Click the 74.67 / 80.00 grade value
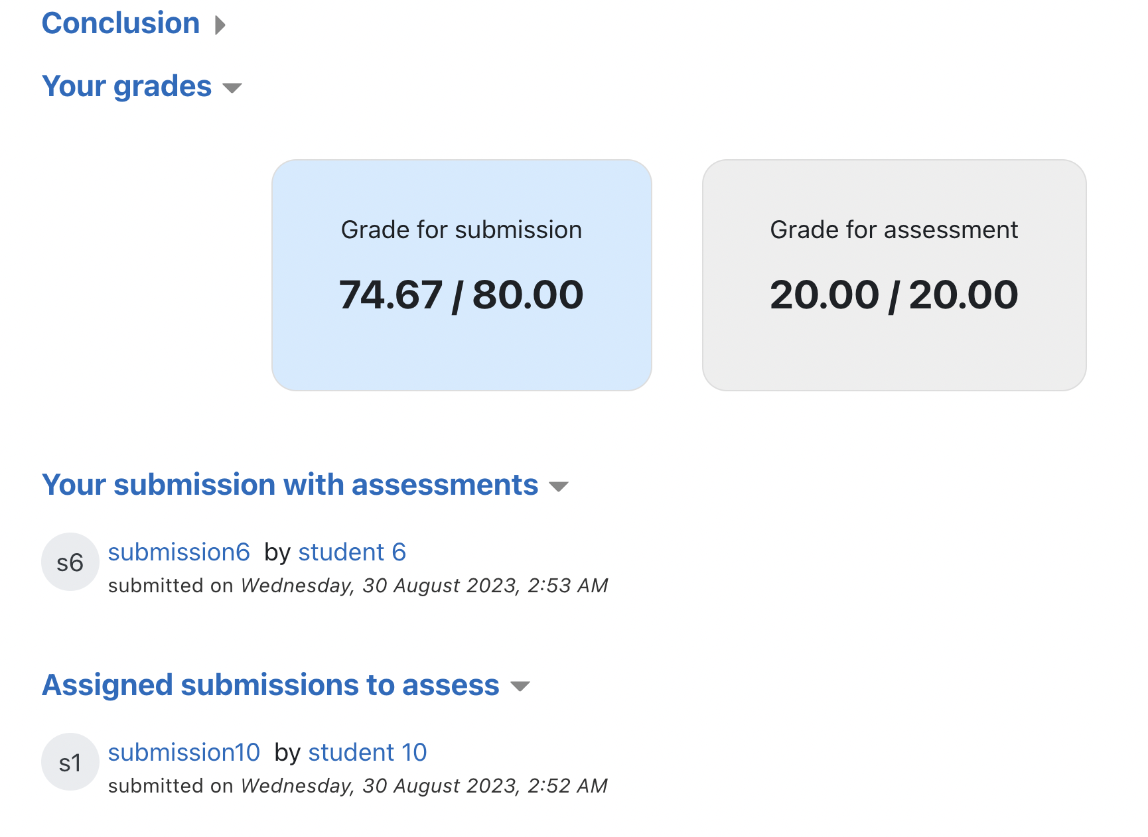Viewport: 1148px width, 837px height. click(x=461, y=295)
